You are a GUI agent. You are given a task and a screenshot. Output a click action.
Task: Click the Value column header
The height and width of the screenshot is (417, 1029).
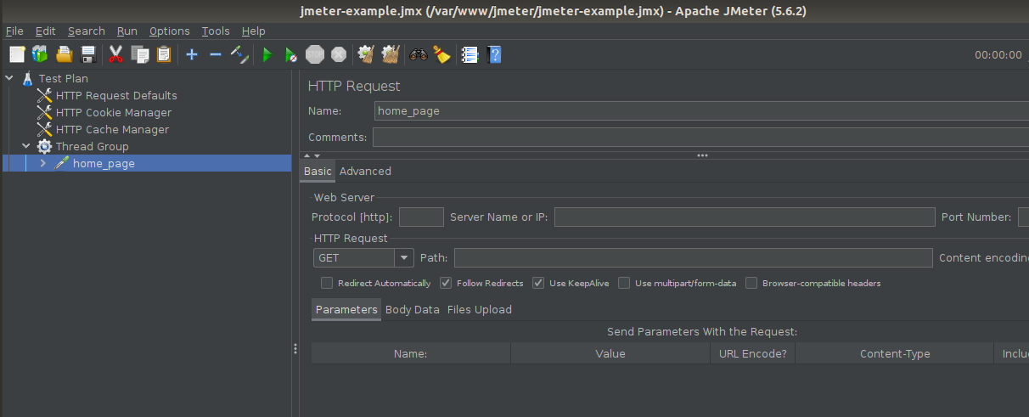point(610,353)
